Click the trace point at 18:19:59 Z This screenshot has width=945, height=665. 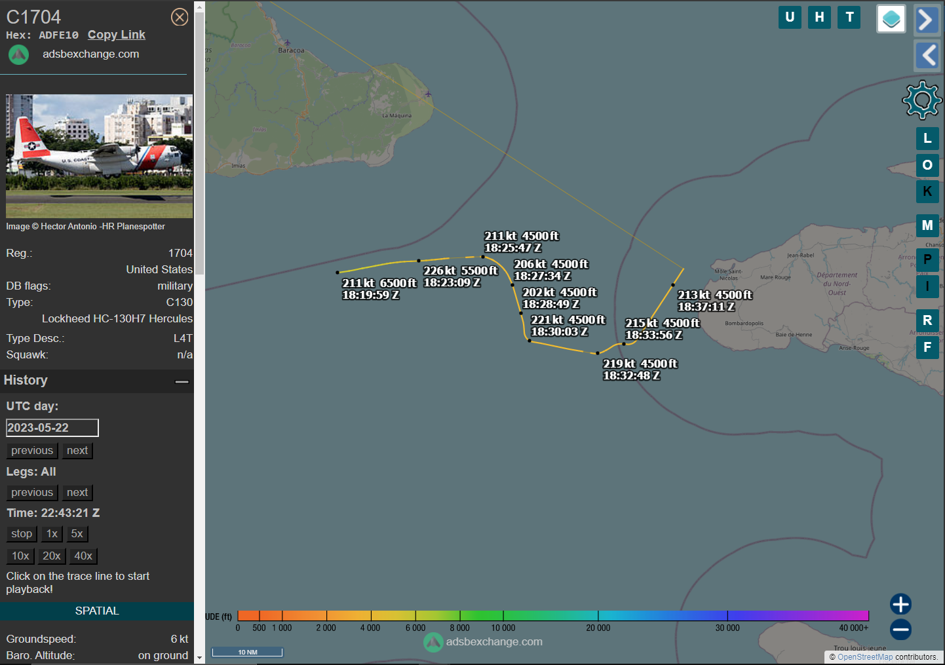coord(337,273)
